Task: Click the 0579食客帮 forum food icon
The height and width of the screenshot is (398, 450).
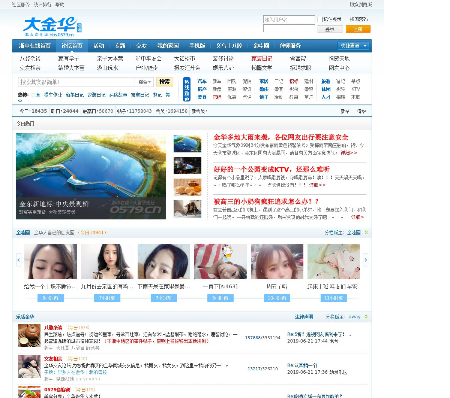Action: [x=29, y=392]
